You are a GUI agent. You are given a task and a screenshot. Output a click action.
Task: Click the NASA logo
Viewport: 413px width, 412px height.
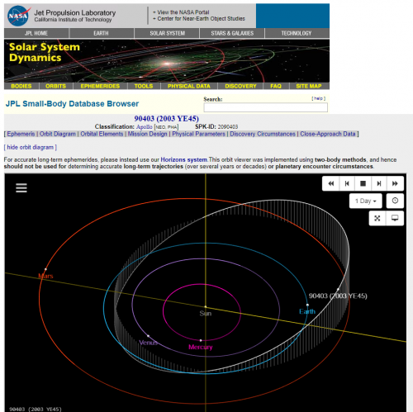(18, 16)
